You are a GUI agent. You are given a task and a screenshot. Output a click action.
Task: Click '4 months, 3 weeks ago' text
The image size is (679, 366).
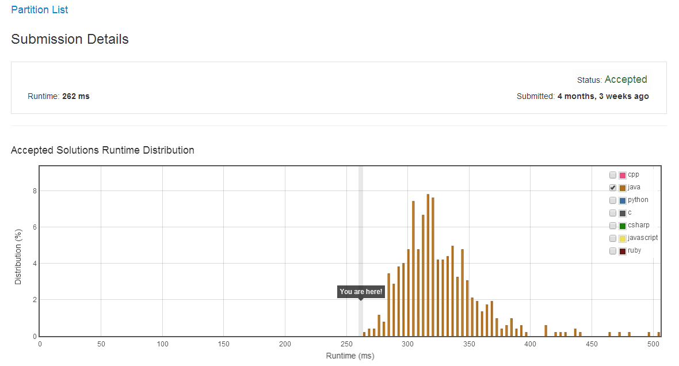(x=603, y=96)
